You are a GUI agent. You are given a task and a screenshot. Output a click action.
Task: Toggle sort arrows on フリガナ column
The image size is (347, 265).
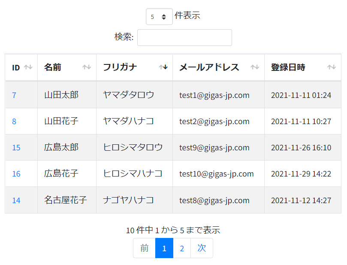coord(163,67)
